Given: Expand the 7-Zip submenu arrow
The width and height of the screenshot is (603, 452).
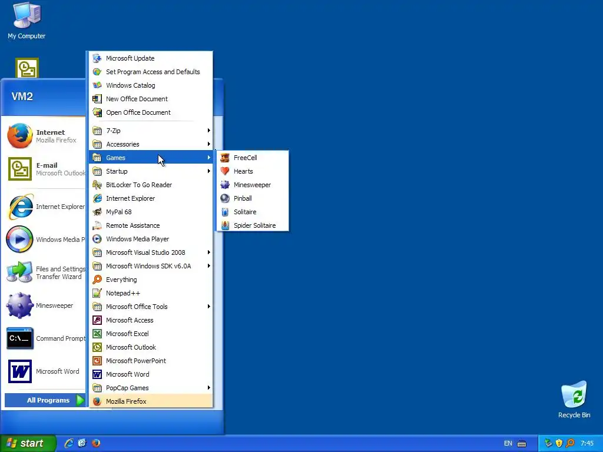Looking at the screenshot, I should (x=209, y=130).
